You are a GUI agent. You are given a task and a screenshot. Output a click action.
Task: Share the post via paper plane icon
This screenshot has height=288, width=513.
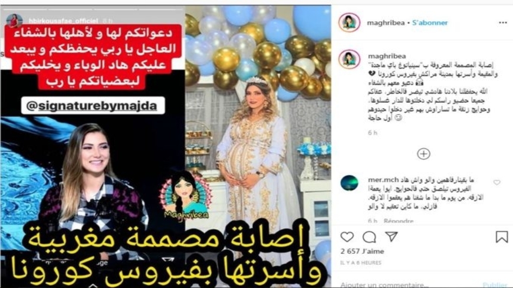click(x=392, y=236)
